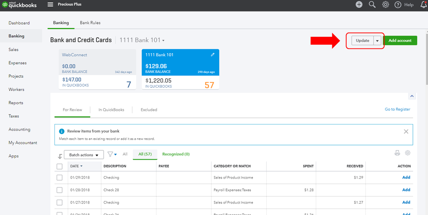
Task: Open the Create plus icon
Action: [x=359, y=4]
